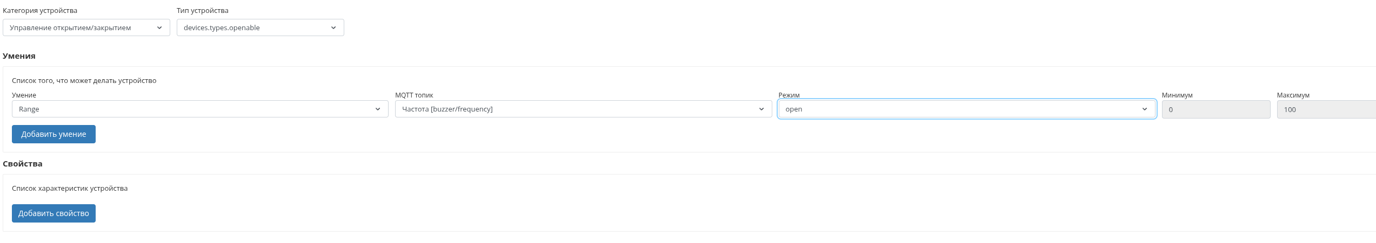
Task: Click the Режим label
Action: point(789,95)
